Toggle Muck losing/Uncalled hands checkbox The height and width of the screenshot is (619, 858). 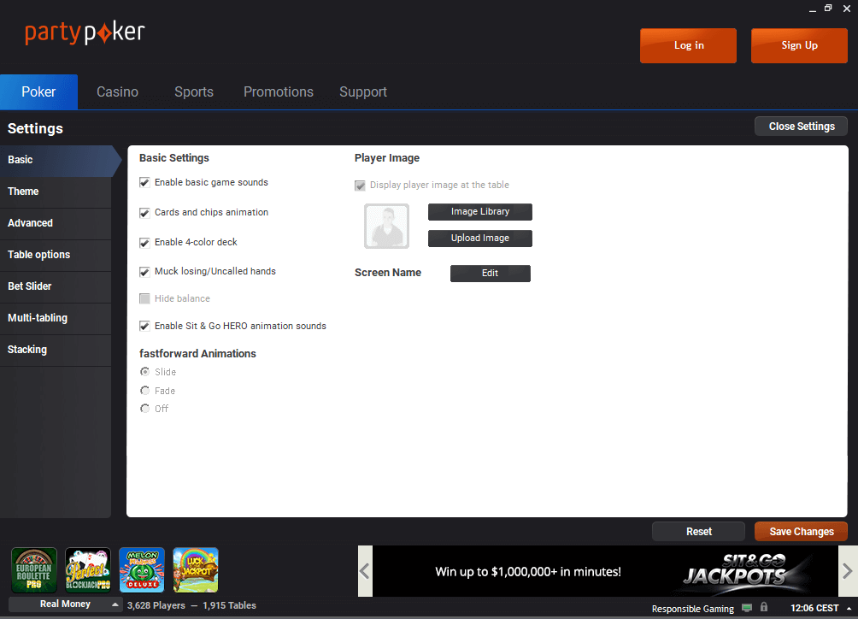[144, 272]
